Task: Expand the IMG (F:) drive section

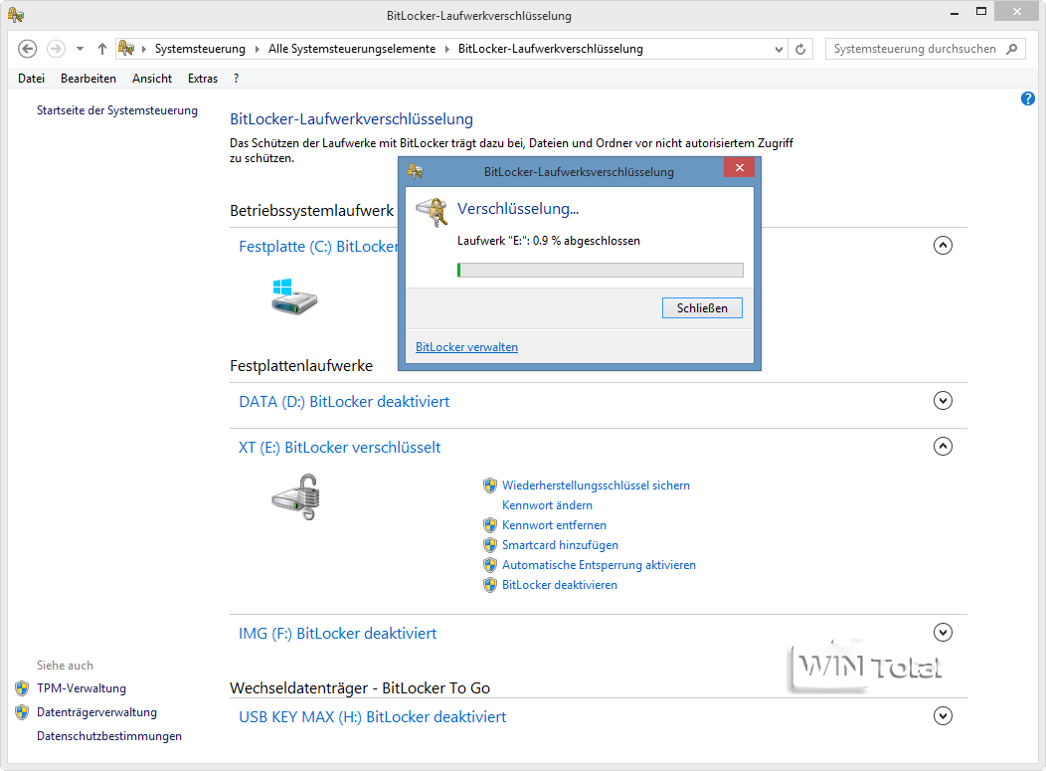Action: point(943,632)
